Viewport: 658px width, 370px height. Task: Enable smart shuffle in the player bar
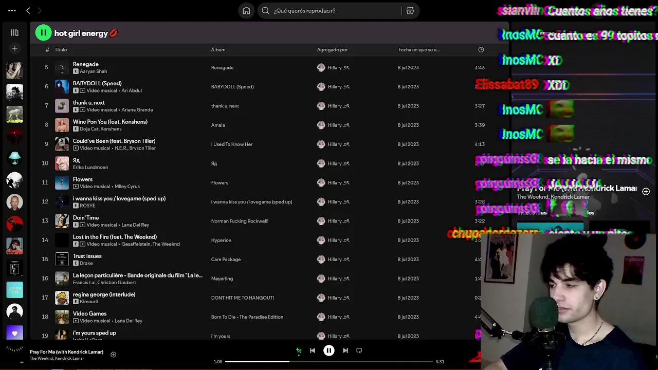point(299,350)
